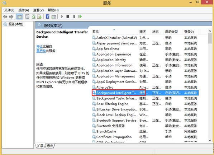Sort by the 启动类型 column header
214x155 pixels.
173,32
